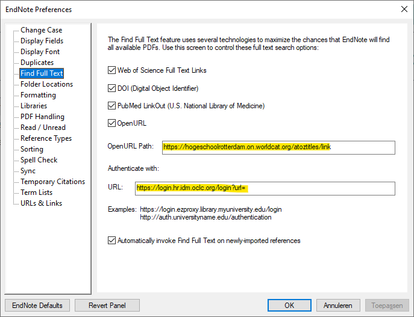This screenshot has width=414, height=317.
Task: Open Display Fields preferences
Action: [42, 41]
